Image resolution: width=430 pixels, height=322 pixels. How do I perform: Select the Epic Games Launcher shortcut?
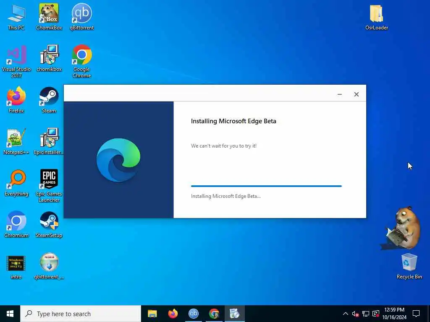coord(49,186)
